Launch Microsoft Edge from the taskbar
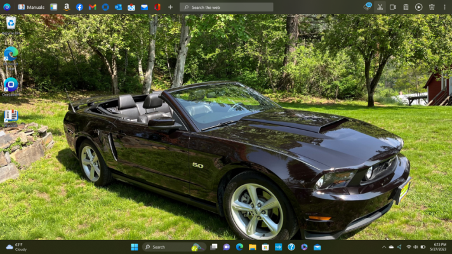 pos(239,247)
